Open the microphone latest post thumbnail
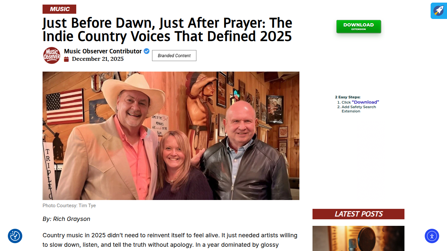447x251 pixels. [358, 239]
